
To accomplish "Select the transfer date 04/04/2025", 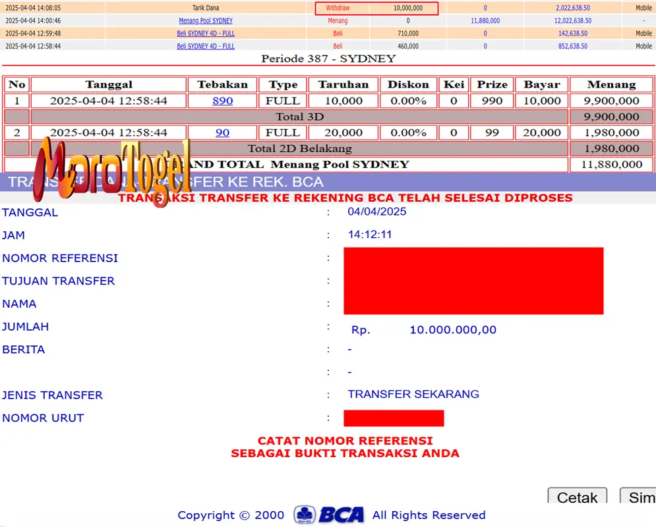I will pos(377,211).
